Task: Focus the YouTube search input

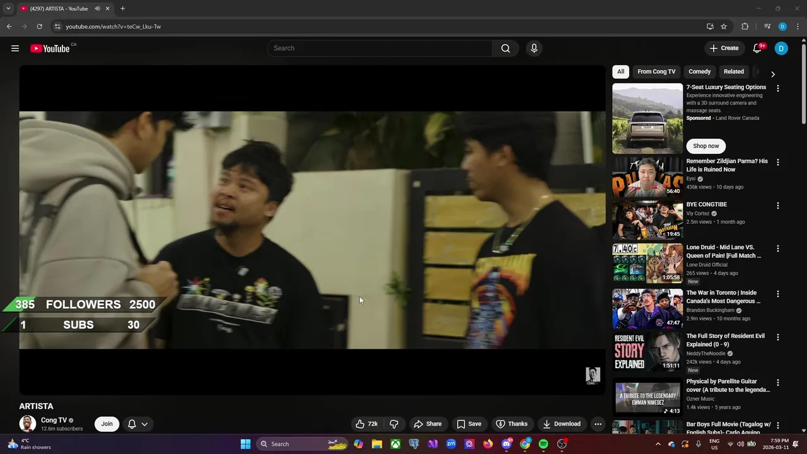Action: [380, 48]
